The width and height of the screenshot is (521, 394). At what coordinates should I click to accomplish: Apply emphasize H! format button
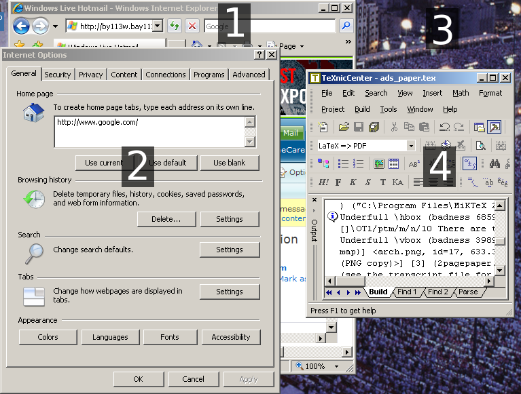point(323,182)
